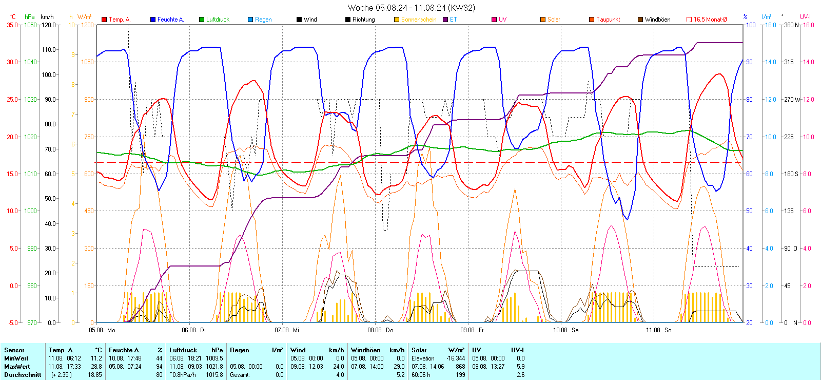
Task: Click the 05.08. Mo date label
Action: (x=102, y=330)
